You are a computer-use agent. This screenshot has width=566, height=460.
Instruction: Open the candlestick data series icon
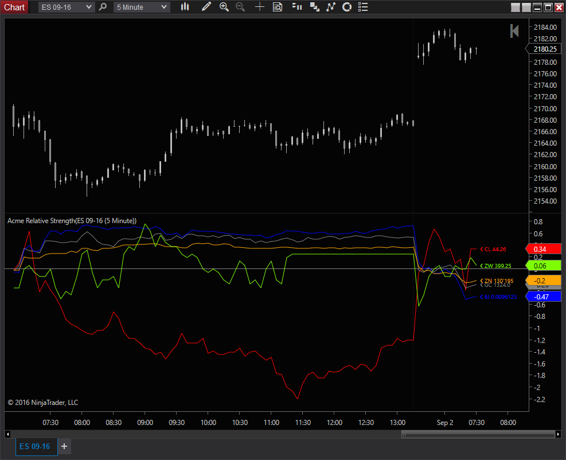coord(185,7)
